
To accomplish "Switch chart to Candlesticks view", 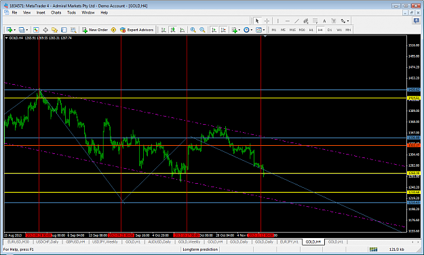I will point(173,30).
